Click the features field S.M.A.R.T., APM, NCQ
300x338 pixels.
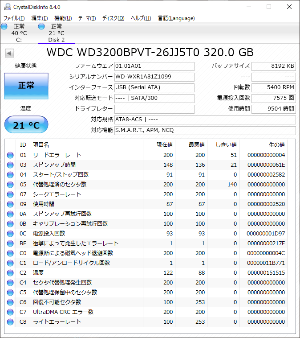pyautogui.click(x=205, y=130)
